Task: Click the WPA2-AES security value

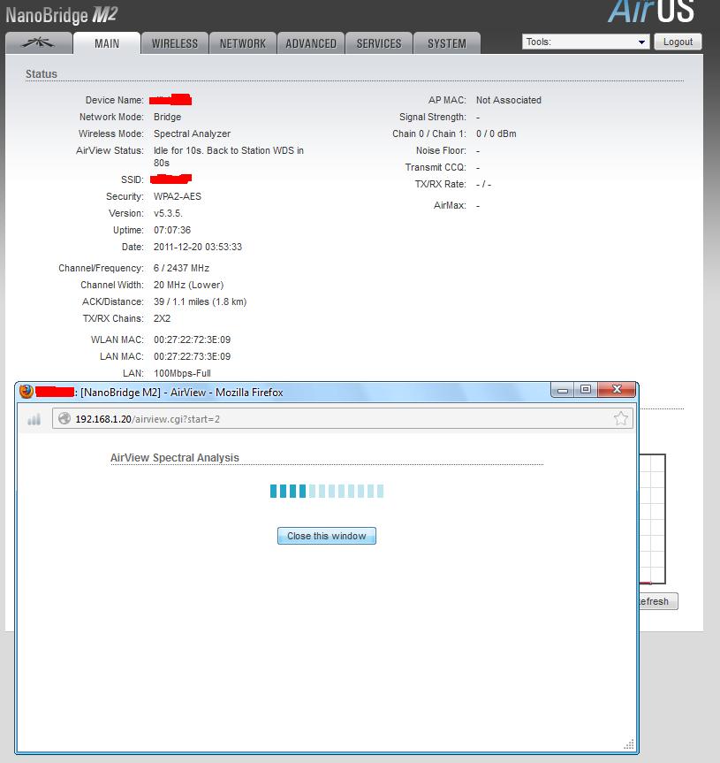Action: (x=178, y=196)
